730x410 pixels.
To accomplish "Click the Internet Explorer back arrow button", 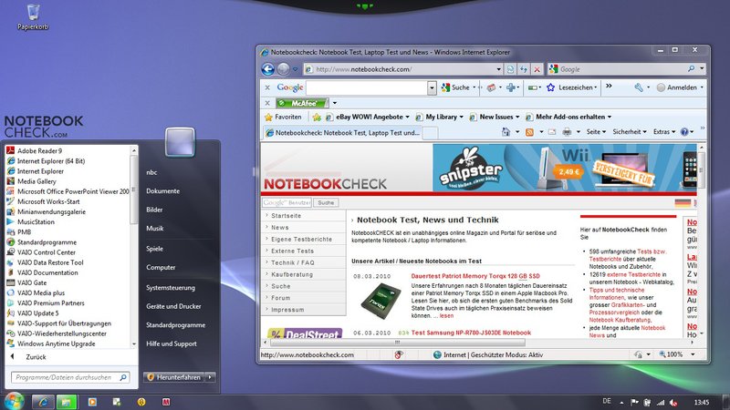I will 267,69.
